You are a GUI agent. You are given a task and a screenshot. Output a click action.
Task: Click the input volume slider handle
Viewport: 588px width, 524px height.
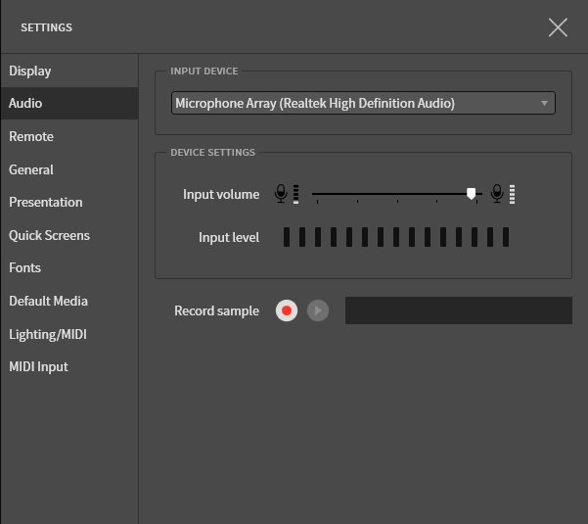coord(471,194)
